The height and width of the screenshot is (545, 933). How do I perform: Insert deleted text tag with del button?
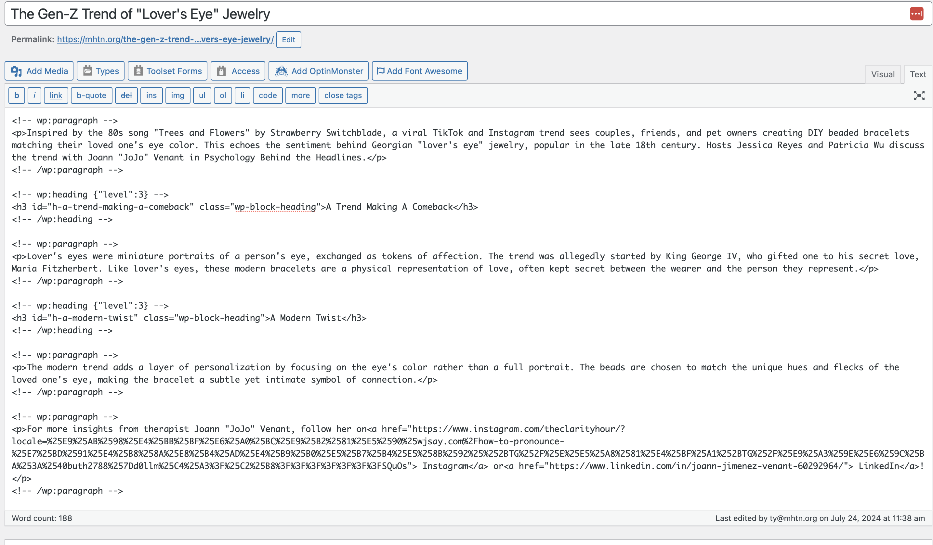[x=126, y=95]
